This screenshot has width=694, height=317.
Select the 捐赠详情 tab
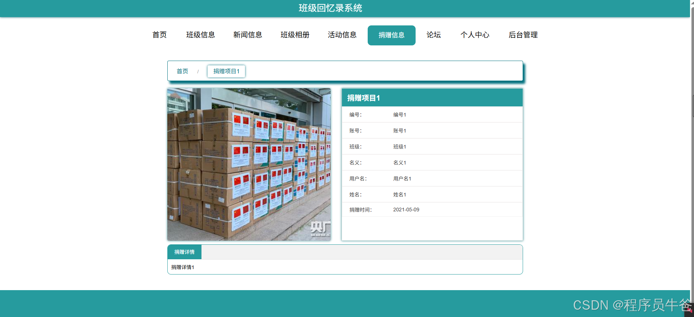pyautogui.click(x=184, y=252)
